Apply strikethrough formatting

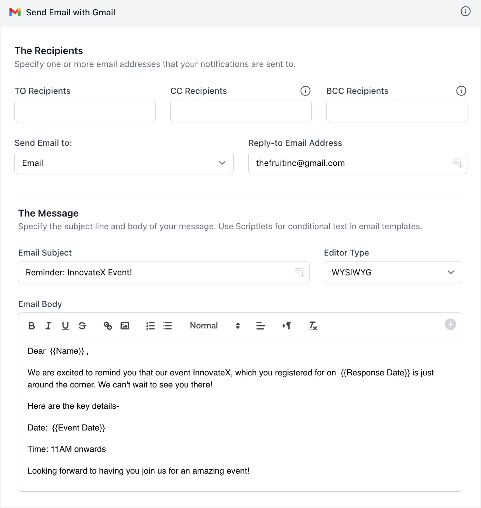coord(82,325)
